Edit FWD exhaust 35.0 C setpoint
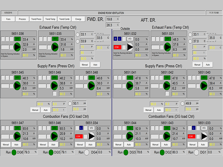The height and width of the screenshot is (167, 223). click(x=103, y=48)
